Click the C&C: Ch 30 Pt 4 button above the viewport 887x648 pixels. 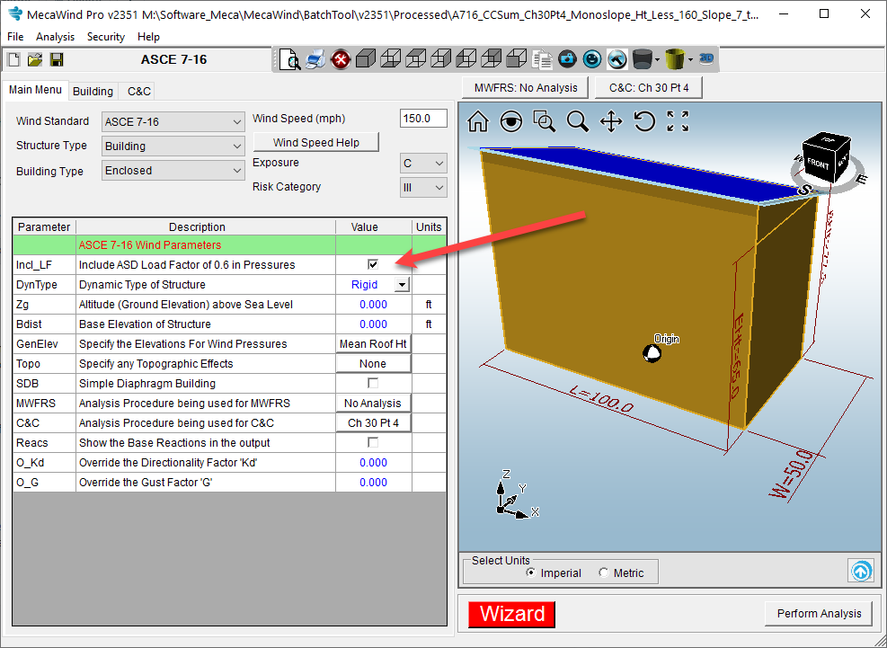pos(649,88)
